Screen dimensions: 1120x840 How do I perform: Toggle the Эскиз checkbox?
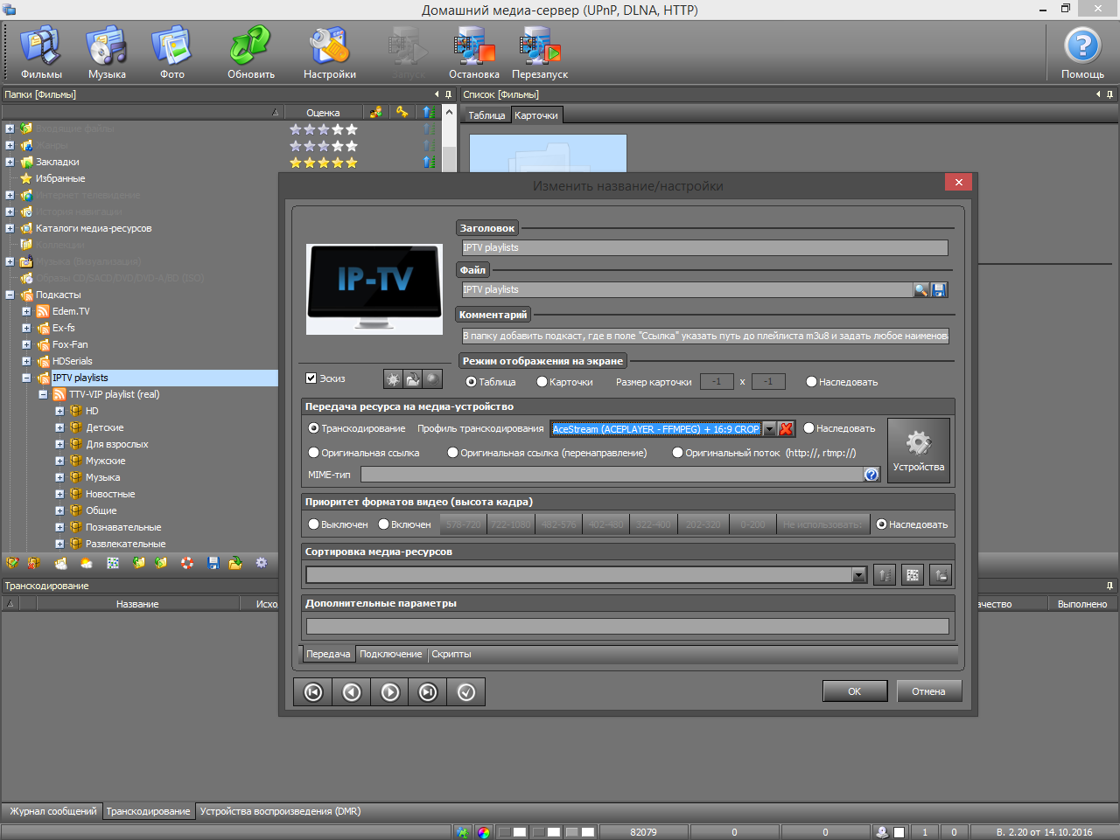tap(311, 378)
